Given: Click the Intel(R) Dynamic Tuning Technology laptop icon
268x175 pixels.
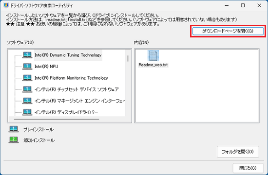Looking at the screenshot, I should [27, 55].
